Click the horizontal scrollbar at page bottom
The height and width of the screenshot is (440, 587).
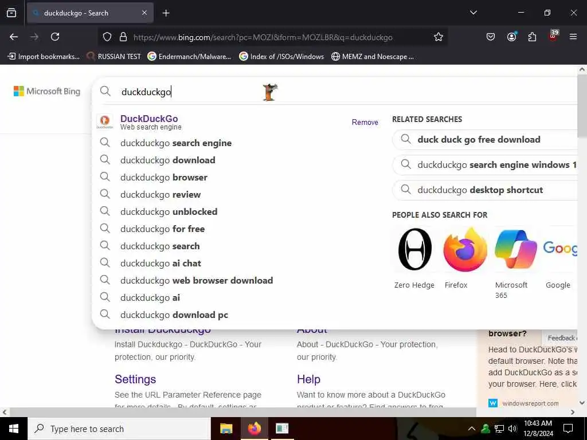[242, 412]
